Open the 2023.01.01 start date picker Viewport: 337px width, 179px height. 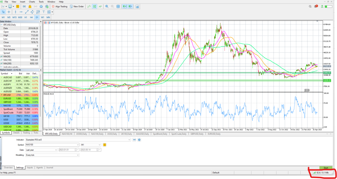point(76,150)
